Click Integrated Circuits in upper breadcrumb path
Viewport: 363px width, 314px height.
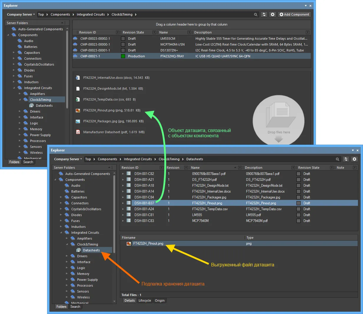pos(91,14)
